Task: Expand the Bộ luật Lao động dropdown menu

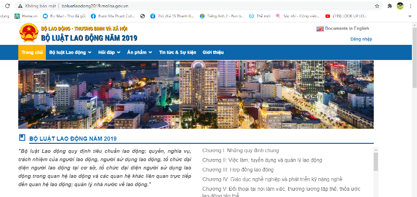Action: tap(70, 52)
